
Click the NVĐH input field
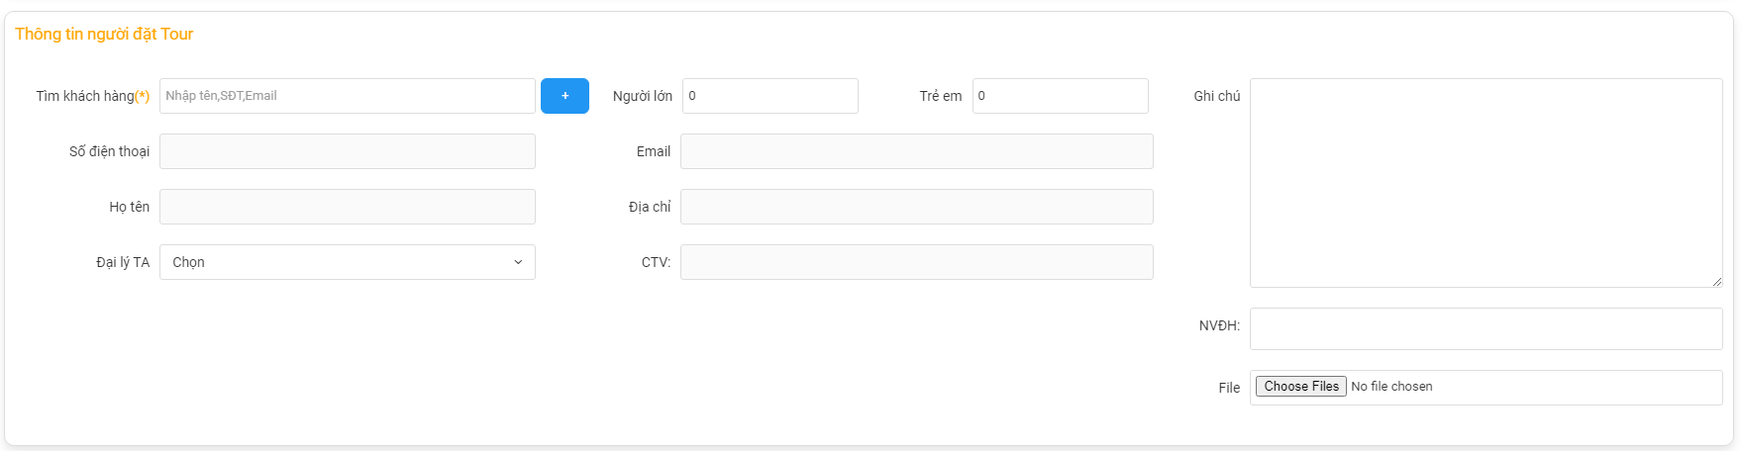tap(1487, 329)
